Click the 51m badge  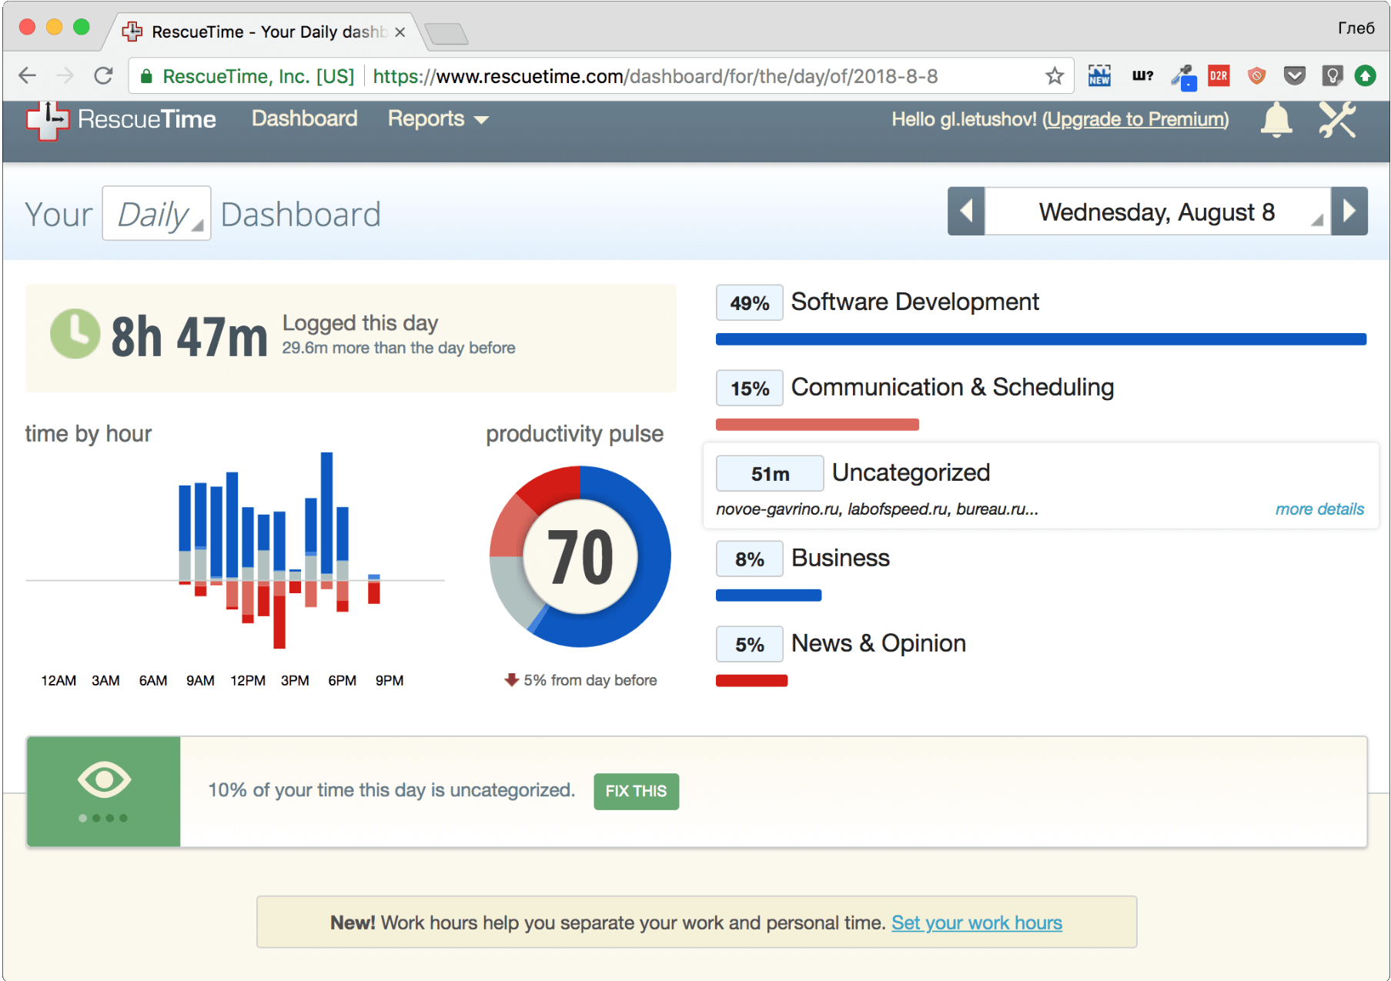pyautogui.click(x=770, y=473)
